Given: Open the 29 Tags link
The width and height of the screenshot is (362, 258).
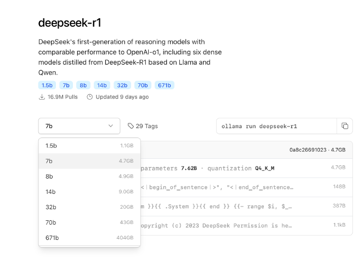Looking at the screenshot, I should [x=143, y=126].
